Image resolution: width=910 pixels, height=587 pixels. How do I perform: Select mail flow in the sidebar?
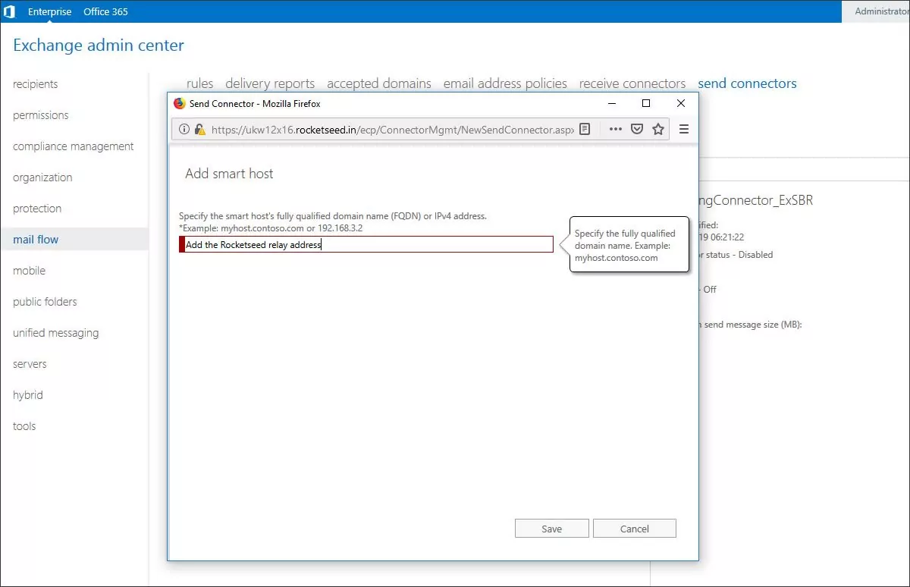pos(74,240)
